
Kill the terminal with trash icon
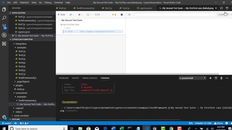(x=221, y=78)
